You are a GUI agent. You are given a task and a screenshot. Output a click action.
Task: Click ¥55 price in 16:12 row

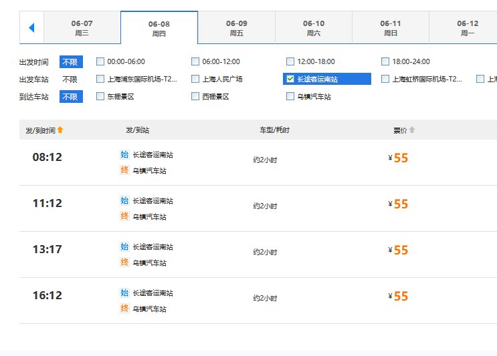click(398, 296)
